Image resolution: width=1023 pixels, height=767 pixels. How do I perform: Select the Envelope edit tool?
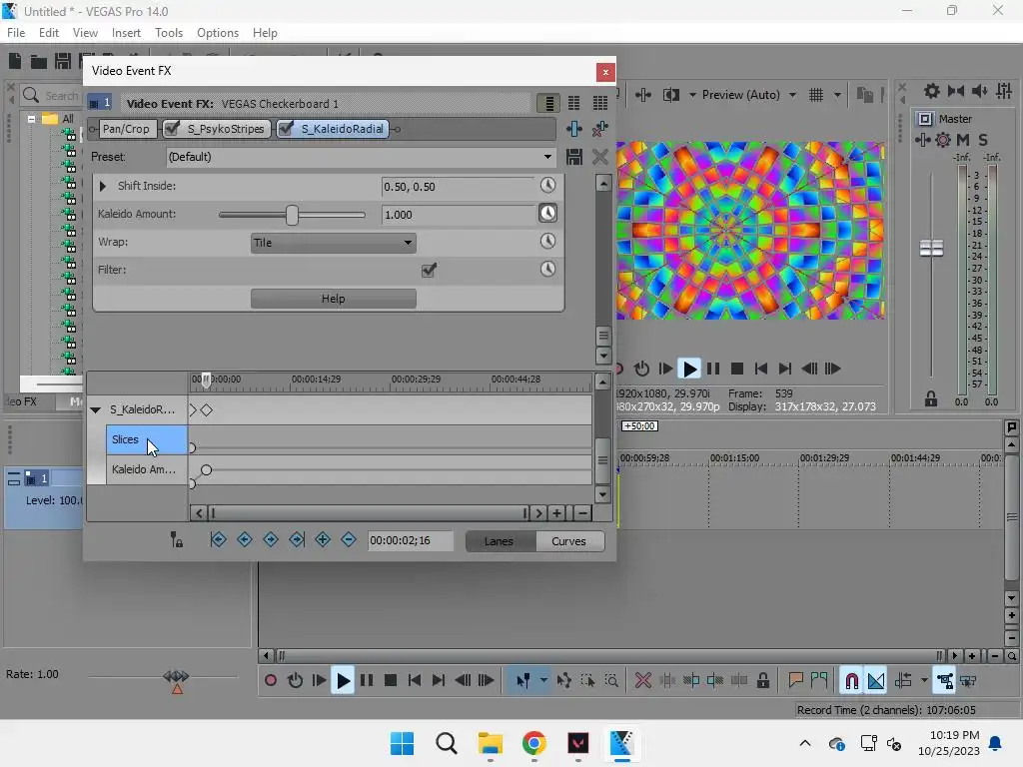point(563,681)
